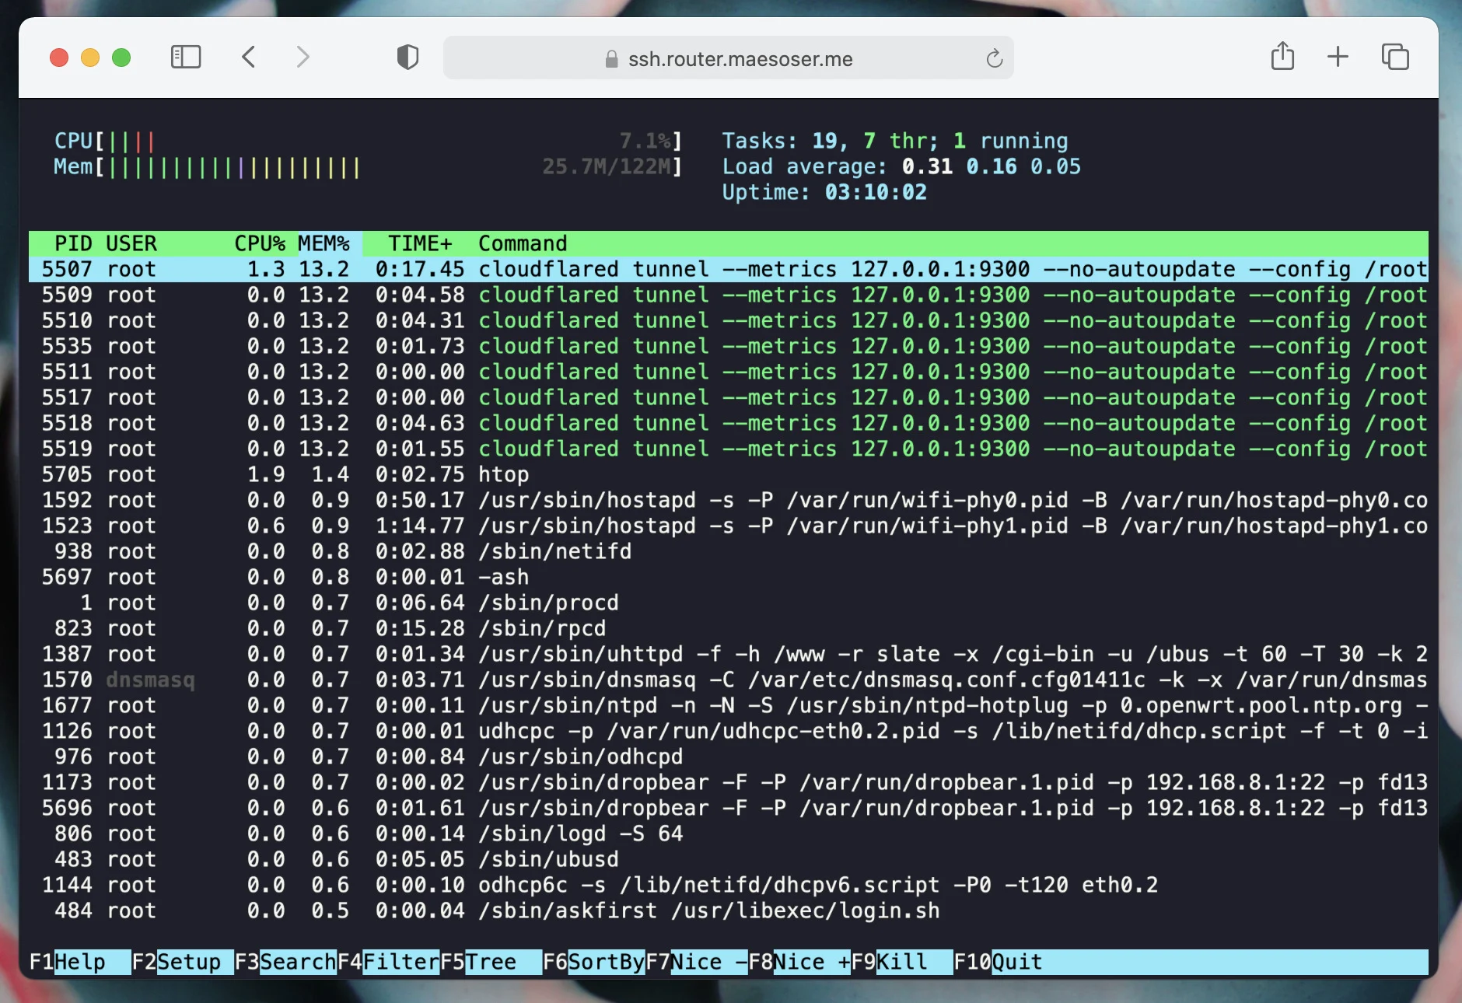Screen dimensions: 1462x1003
Task: Select the uhttpd process row
Action: tap(729, 654)
